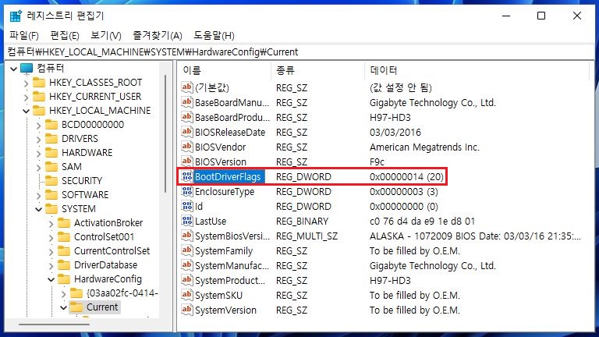599x337 pixels.
Task: Click the BaseBoardProdu... string value icon
Action: (187, 117)
